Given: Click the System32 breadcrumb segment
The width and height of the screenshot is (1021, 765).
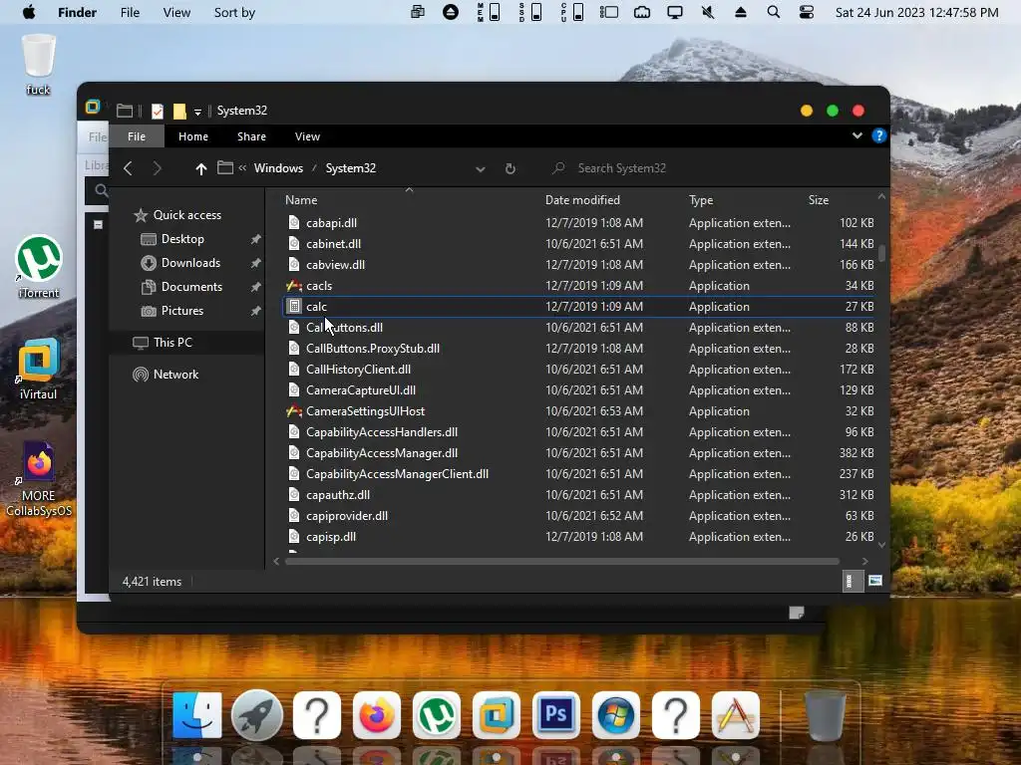Looking at the screenshot, I should point(350,167).
